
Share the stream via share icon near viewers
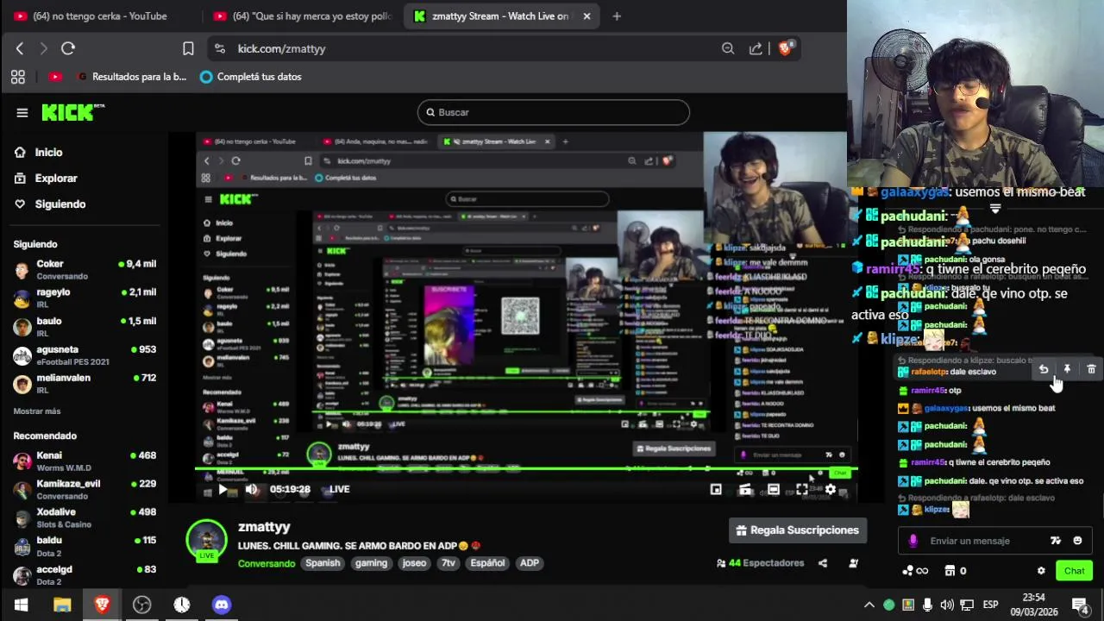pyautogui.click(x=823, y=563)
